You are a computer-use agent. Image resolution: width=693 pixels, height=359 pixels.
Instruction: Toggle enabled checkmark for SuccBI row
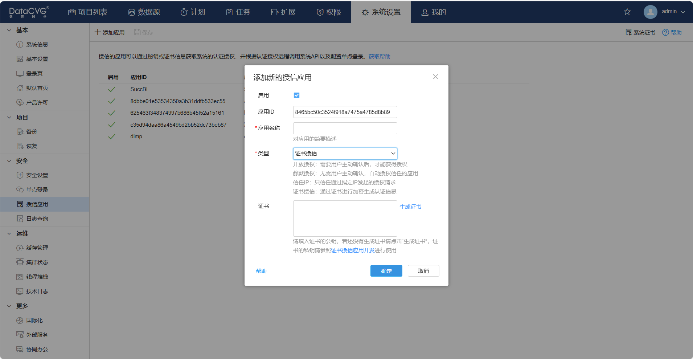(x=112, y=89)
